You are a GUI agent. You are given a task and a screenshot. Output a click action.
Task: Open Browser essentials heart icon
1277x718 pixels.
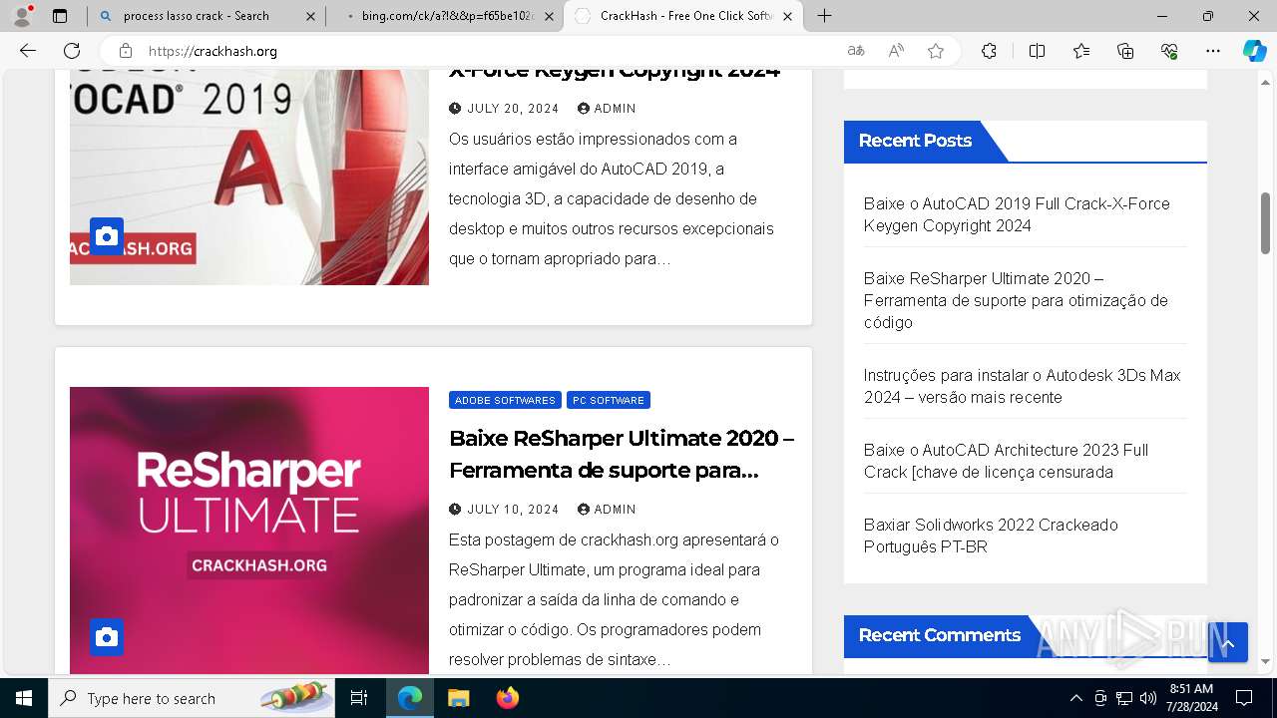[1169, 51]
